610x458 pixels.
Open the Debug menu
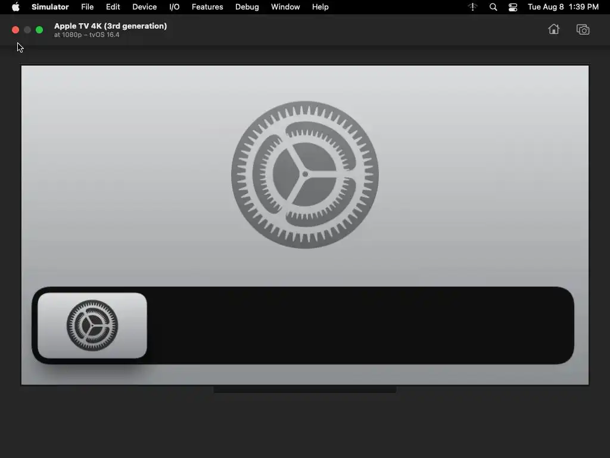pyautogui.click(x=247, y=7)
